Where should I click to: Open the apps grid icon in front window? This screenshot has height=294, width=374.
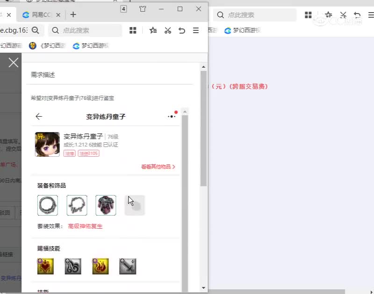[133, 30]
